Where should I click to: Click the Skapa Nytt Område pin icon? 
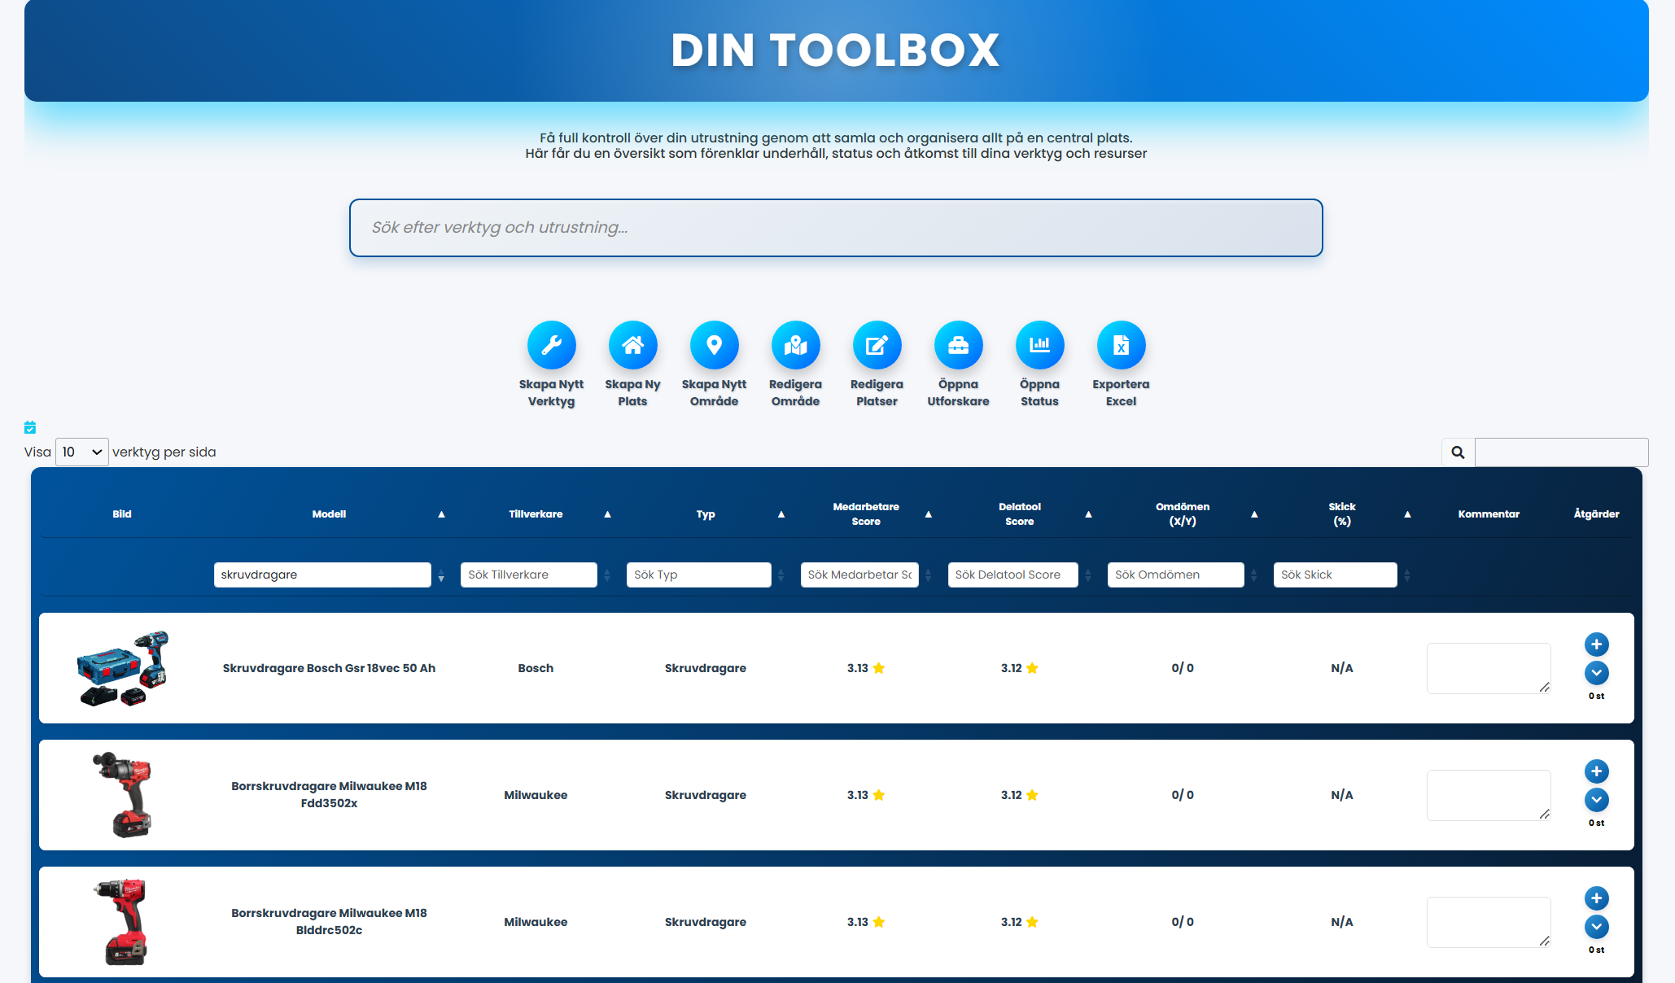tap(714, 345)
